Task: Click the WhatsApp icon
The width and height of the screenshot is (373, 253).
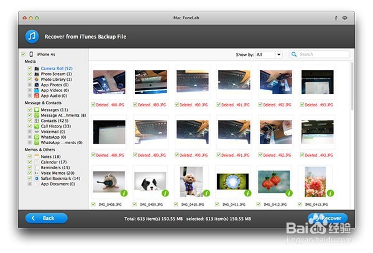Action: click(x=37, y=137)
